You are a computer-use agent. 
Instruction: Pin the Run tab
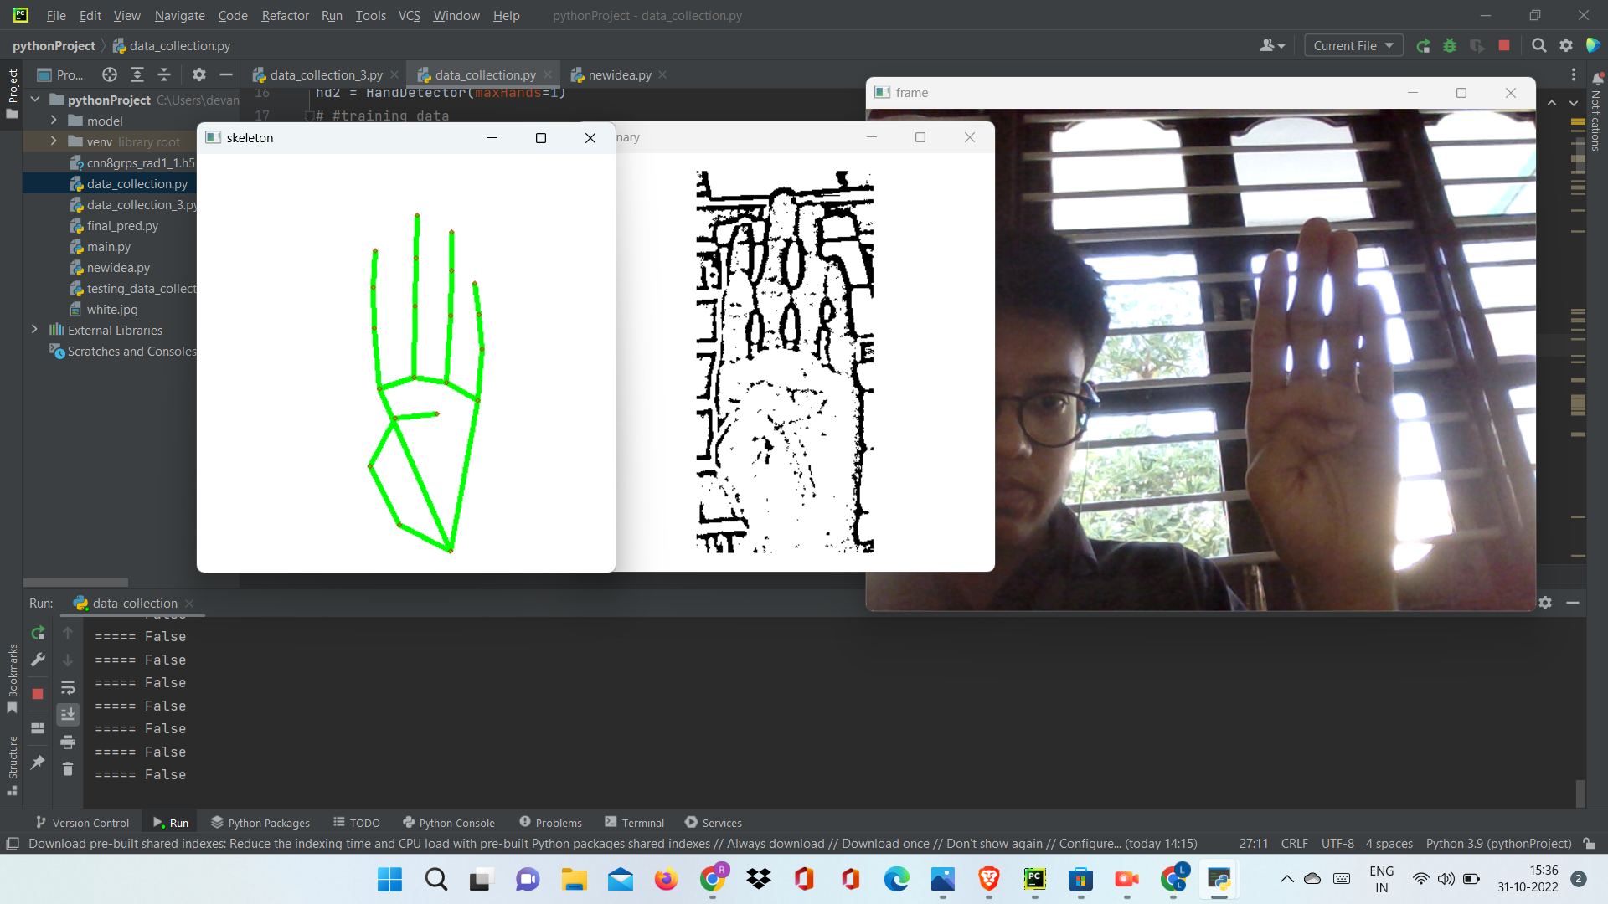38,763
